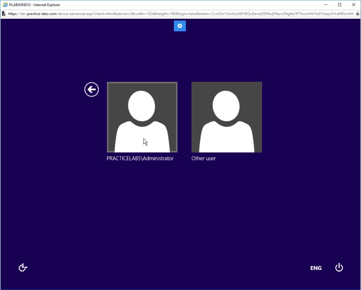Open the ENG input language selector
The image size is (361, 290).
(x=316, y=268)
